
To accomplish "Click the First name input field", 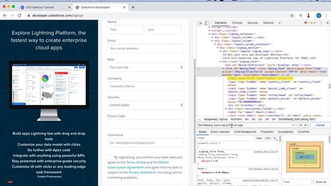I will pyautogui.click(x=126, y=29).
